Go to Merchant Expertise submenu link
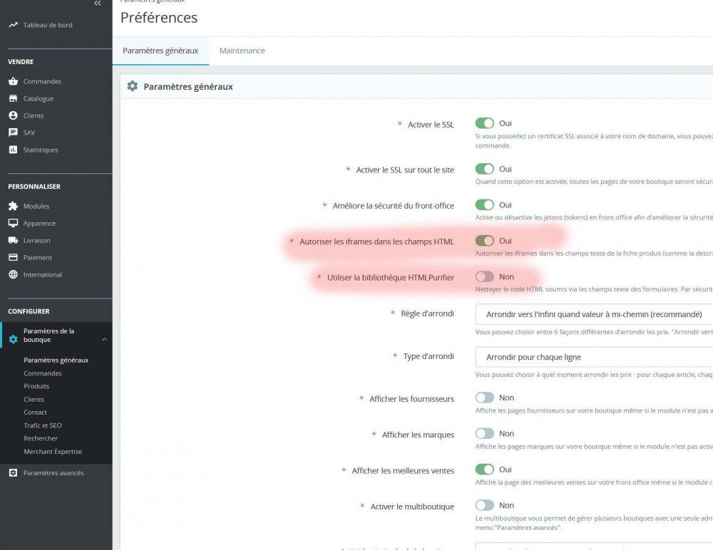 point(53,452)
